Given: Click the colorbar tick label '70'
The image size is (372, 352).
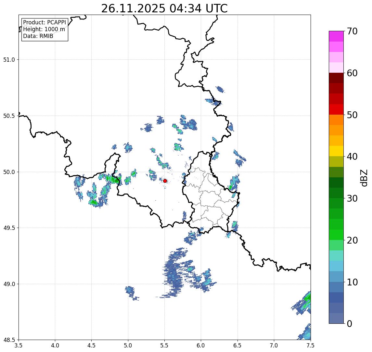Looking at the screenshot, I should click(352, 31).
